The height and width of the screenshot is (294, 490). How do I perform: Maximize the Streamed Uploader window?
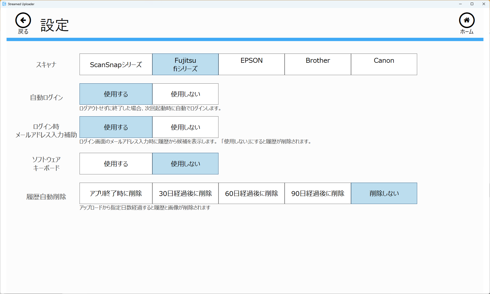point(472,4)
